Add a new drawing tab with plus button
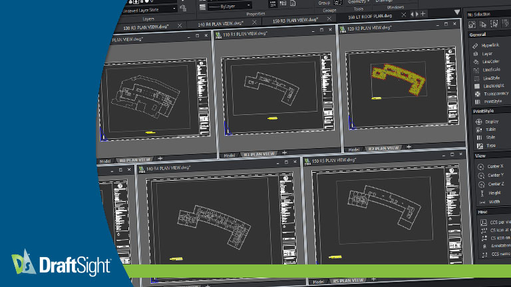 pyautogui.click(x=422, y=13)
